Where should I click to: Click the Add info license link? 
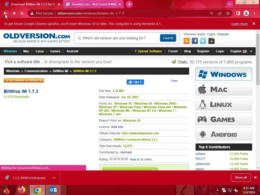[117, 127]
